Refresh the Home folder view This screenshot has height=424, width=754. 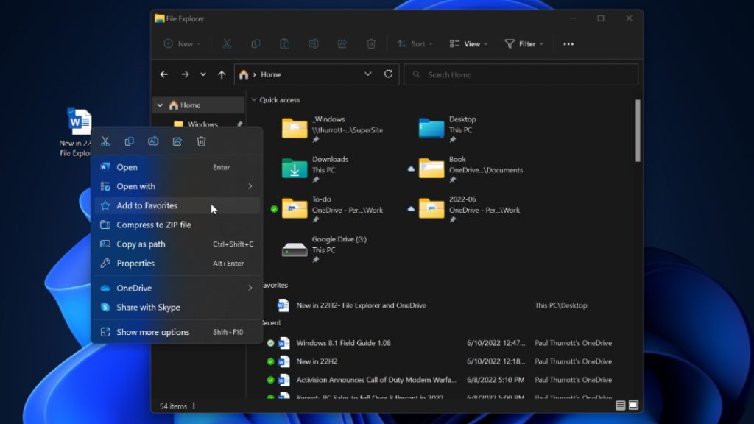(388, 74)
